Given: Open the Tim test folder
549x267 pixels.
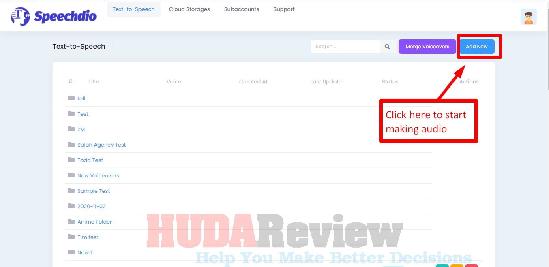Looking at the screenshot, I should click(88, 237).
